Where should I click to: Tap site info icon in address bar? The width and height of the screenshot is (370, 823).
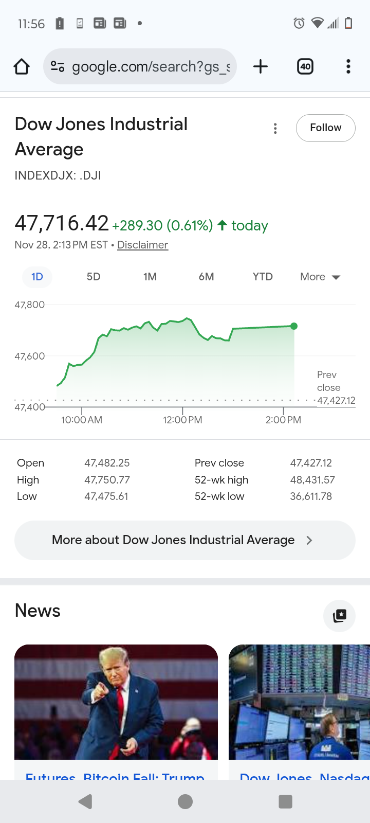tap(58, 66)
